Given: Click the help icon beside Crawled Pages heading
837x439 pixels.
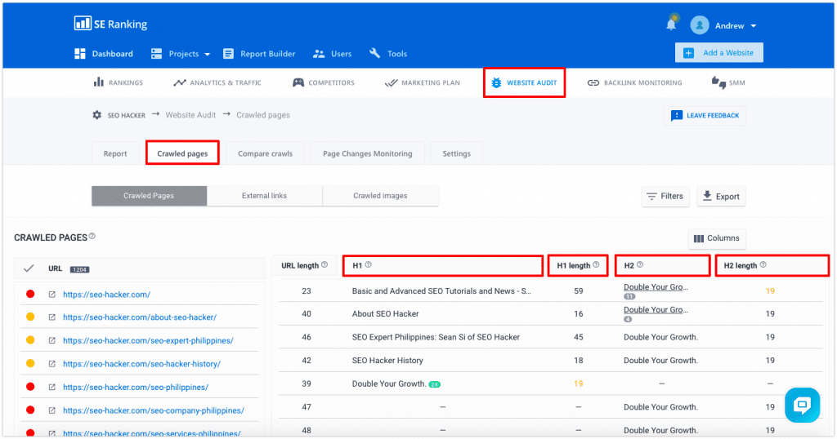Looking at the screenshot, I should click(92, 236).
